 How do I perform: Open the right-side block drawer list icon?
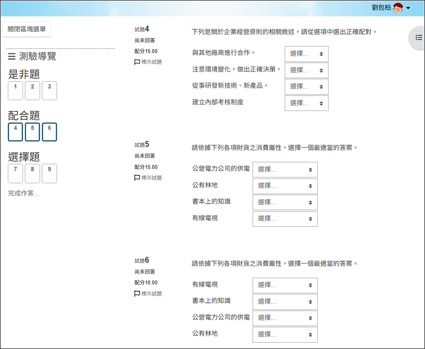click(419, 38)
